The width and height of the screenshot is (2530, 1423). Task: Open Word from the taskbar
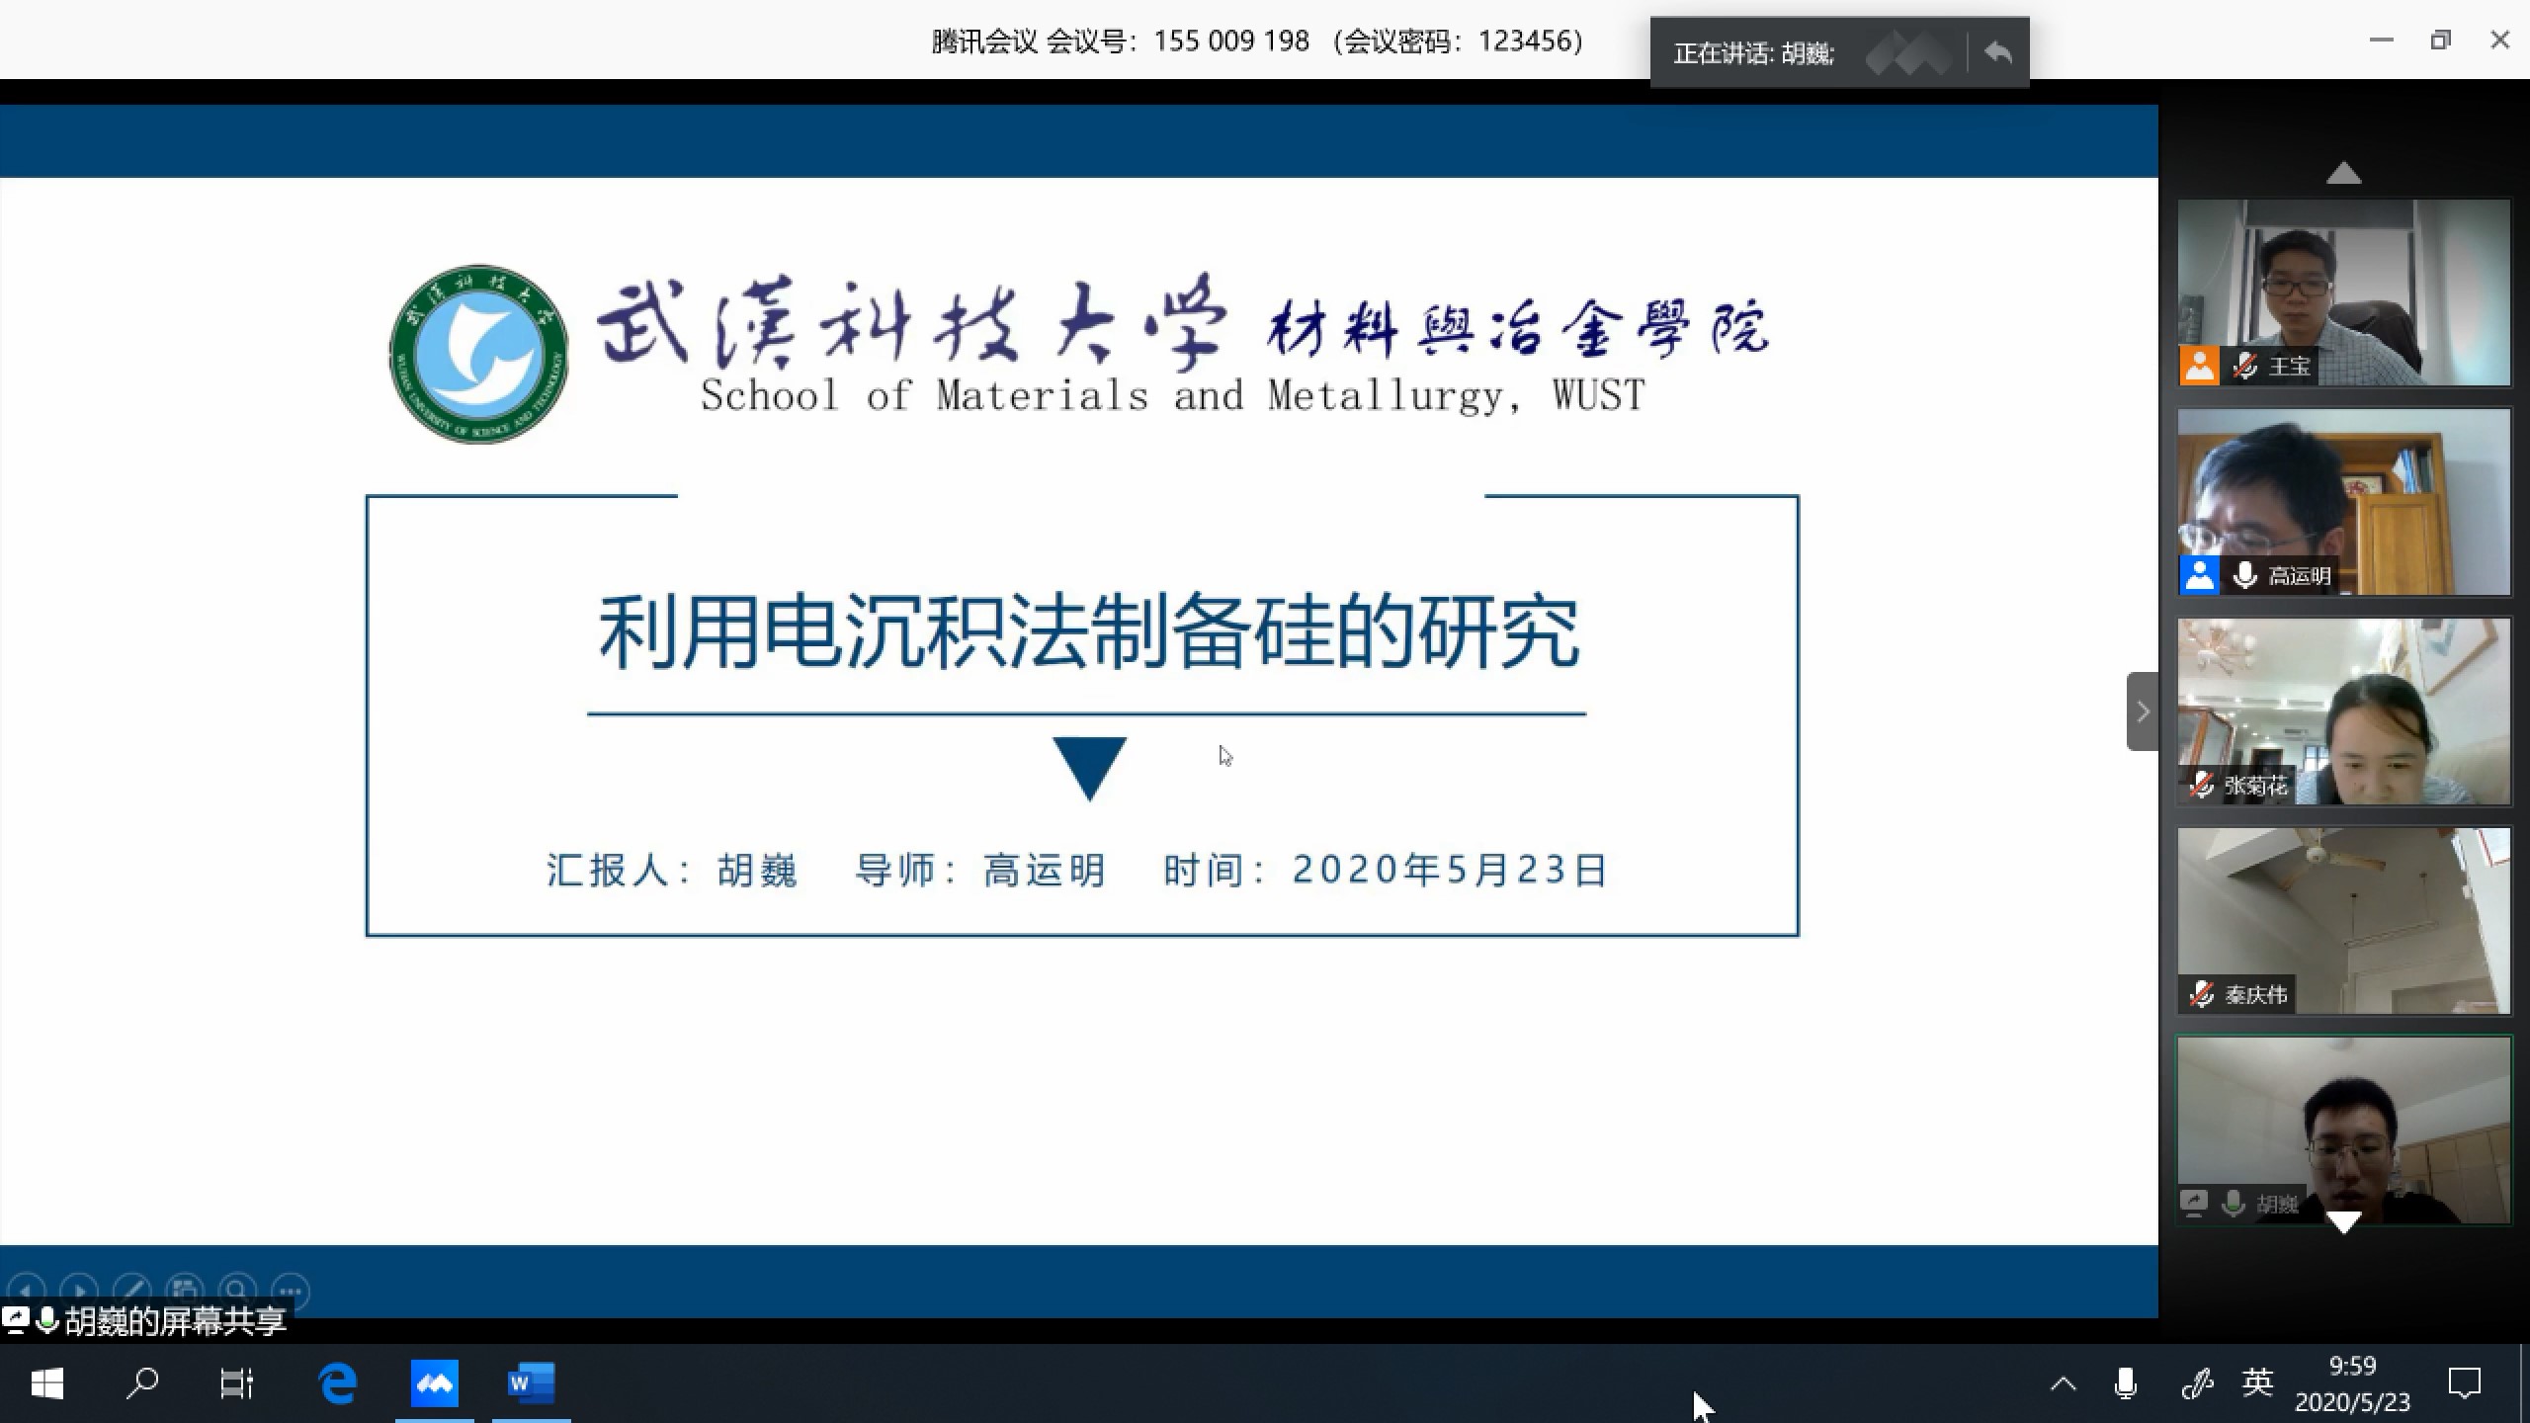point(531,1383)
